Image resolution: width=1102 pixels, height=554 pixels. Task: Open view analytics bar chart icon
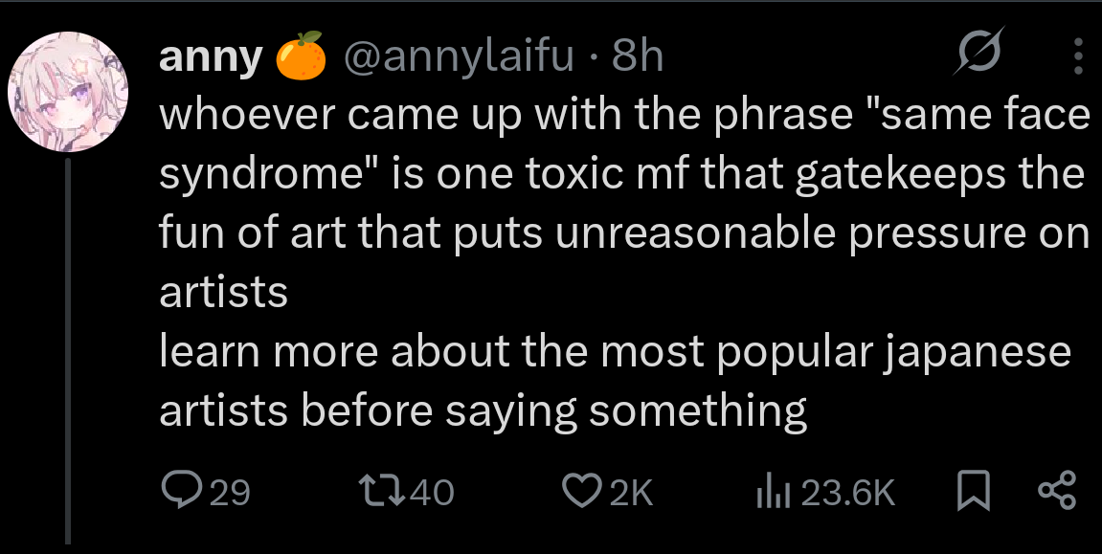771,492
